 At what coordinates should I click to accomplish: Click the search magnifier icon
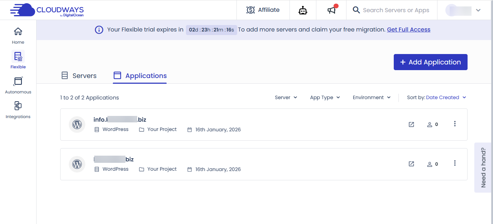pyautogui.click(x=356, y=10)
